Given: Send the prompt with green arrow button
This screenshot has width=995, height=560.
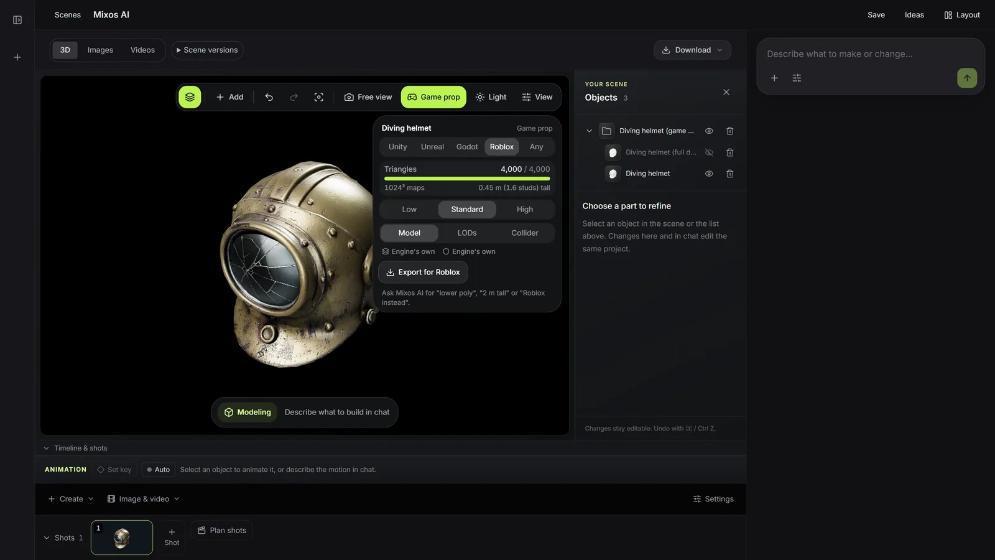Looking at the screenshot, I should 967,78.
